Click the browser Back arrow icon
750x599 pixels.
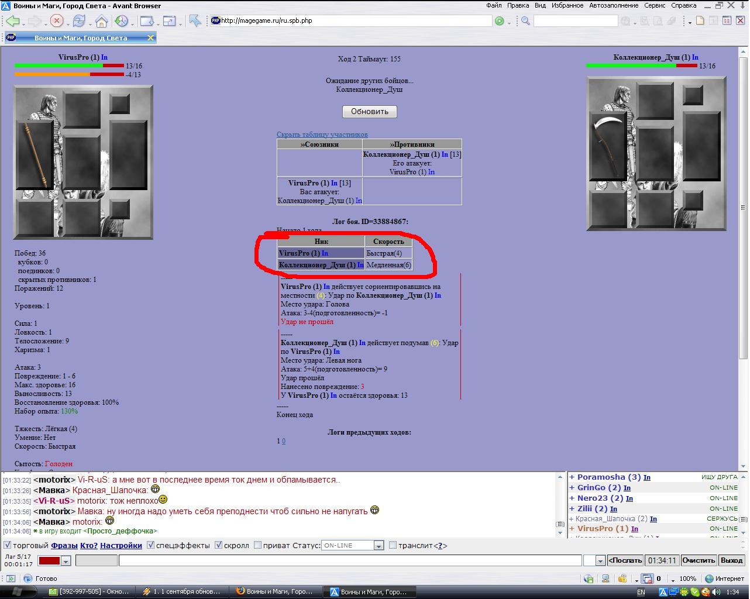pyautogui.click(x=12, y=21)
